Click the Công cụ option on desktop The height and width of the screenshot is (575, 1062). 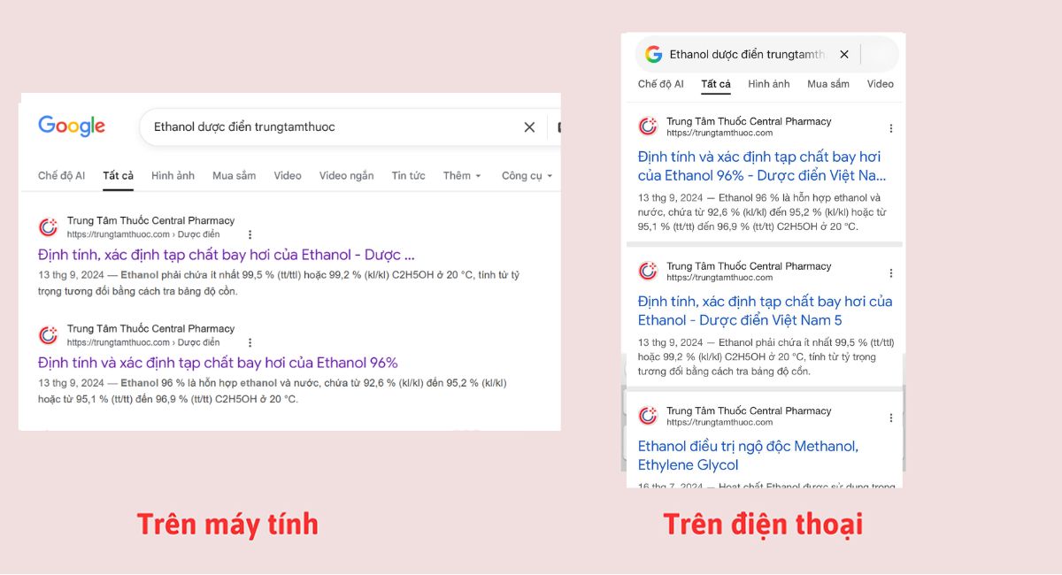pyautogui.click(x=525, y=175)
